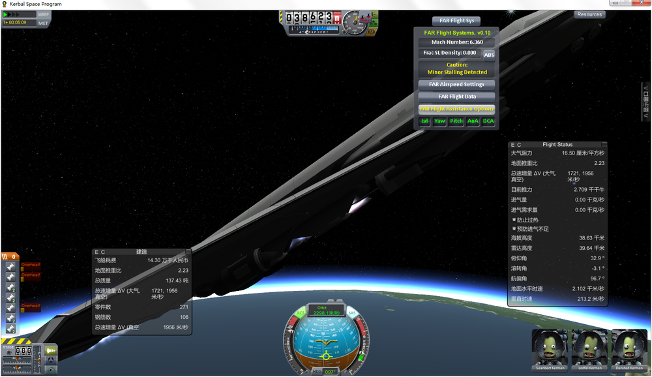Viewport: 652px width, 377px height.
Task: Close the Flight Status window corner button
Action: pyautogui.click(x=604, y=144)
